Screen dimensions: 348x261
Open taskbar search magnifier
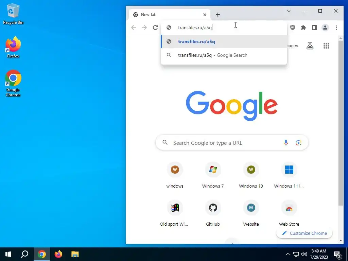coord(24,254)
